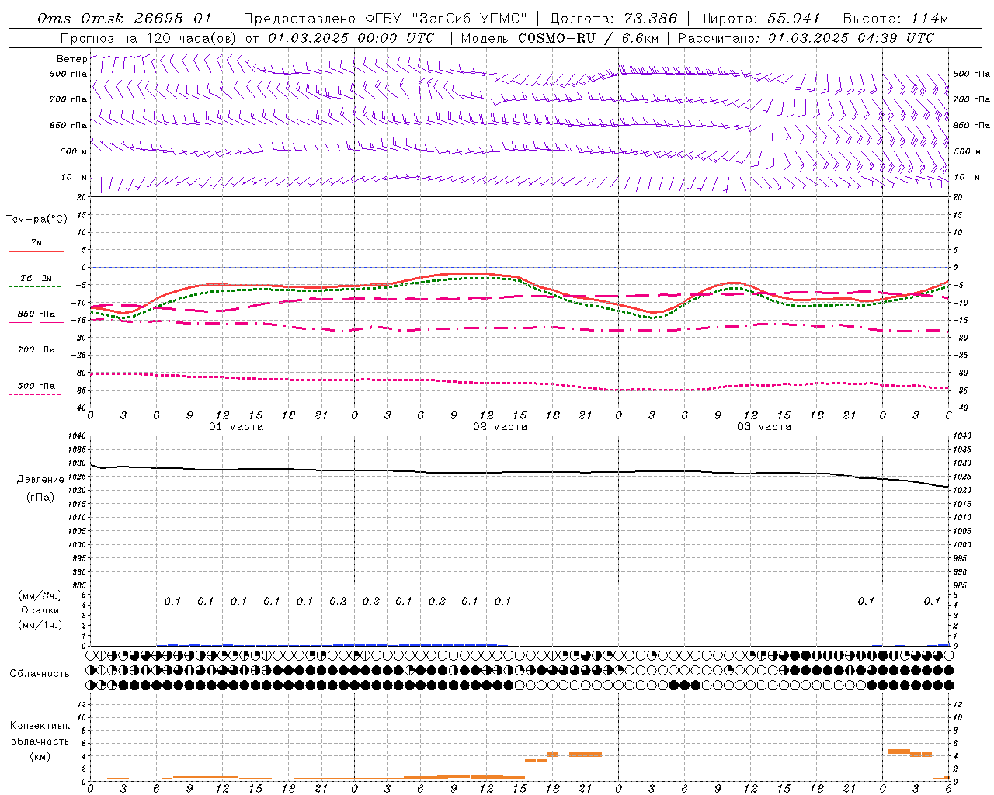The image size is (994, 795).
Task: Click the Осадки panel label
Action: coord(40,610)
